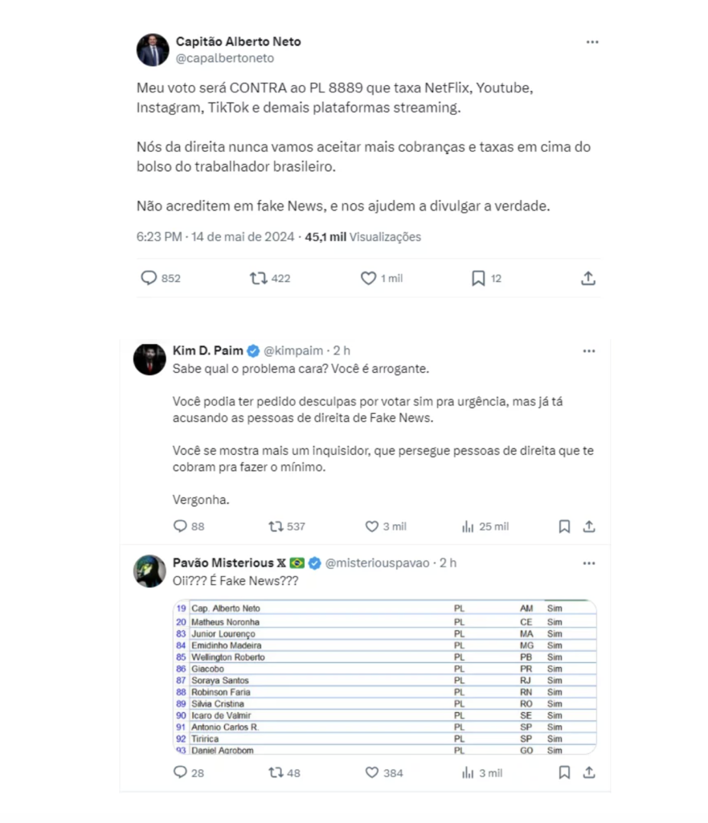
Task: Open more options on the main post
Action: click(592, 42)
